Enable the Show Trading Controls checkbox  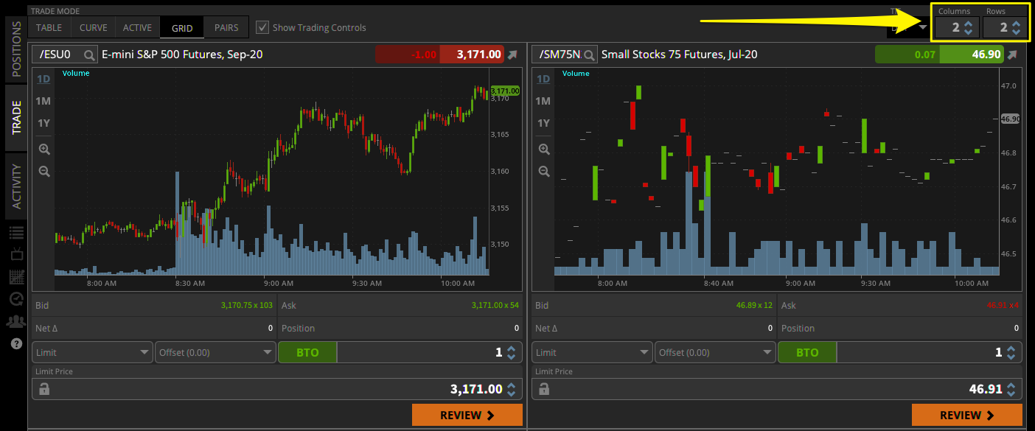262,27
